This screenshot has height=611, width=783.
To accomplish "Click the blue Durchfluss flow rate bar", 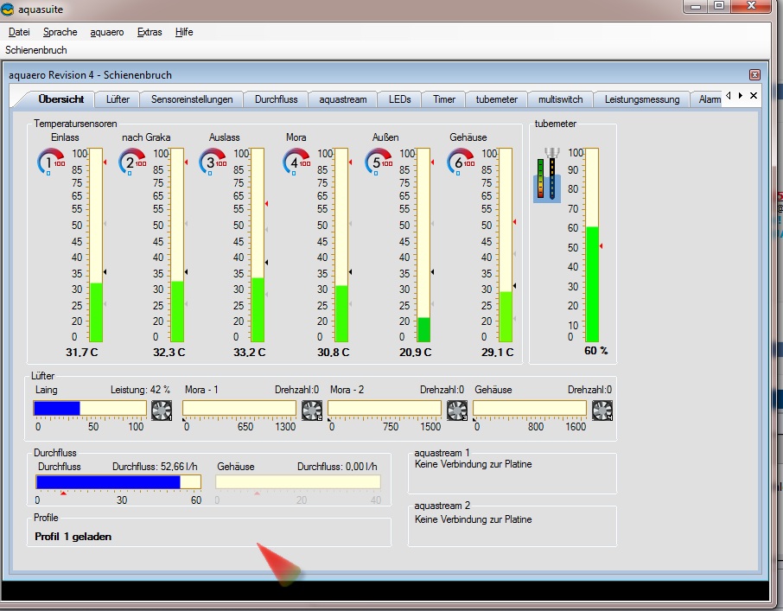I will coord(118,482).
